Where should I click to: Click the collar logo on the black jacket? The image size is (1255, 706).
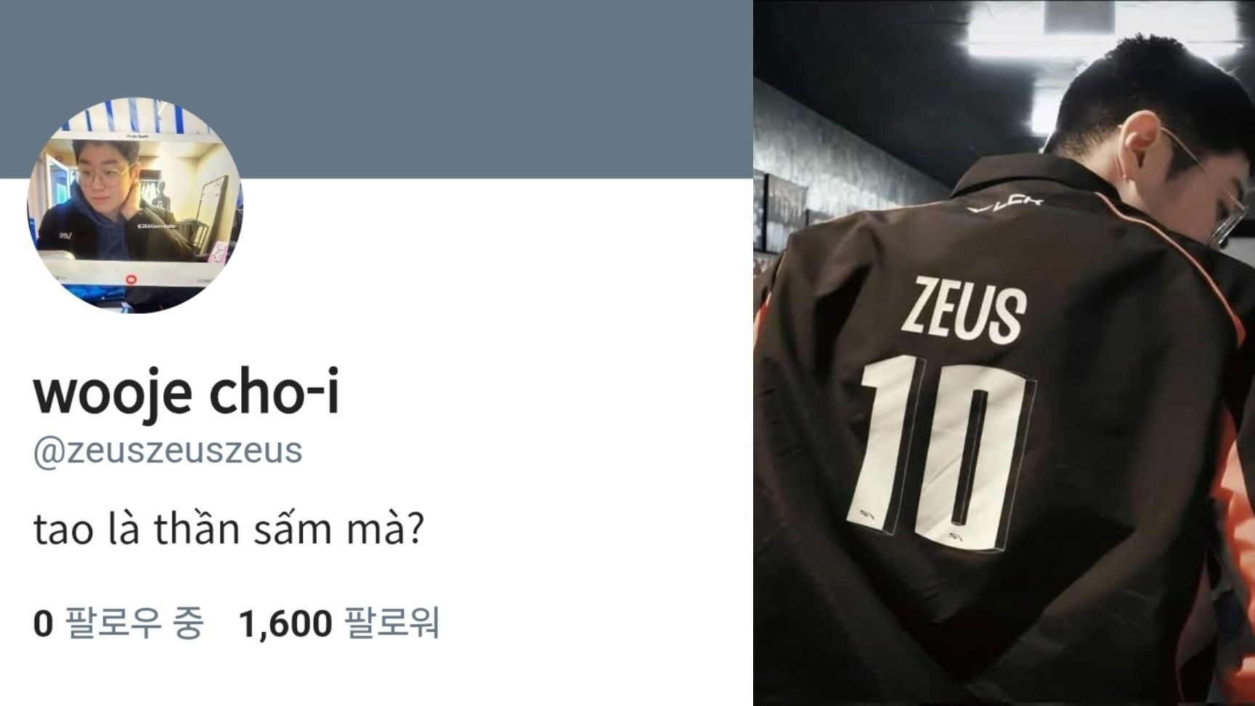[x=1005, y=205]
